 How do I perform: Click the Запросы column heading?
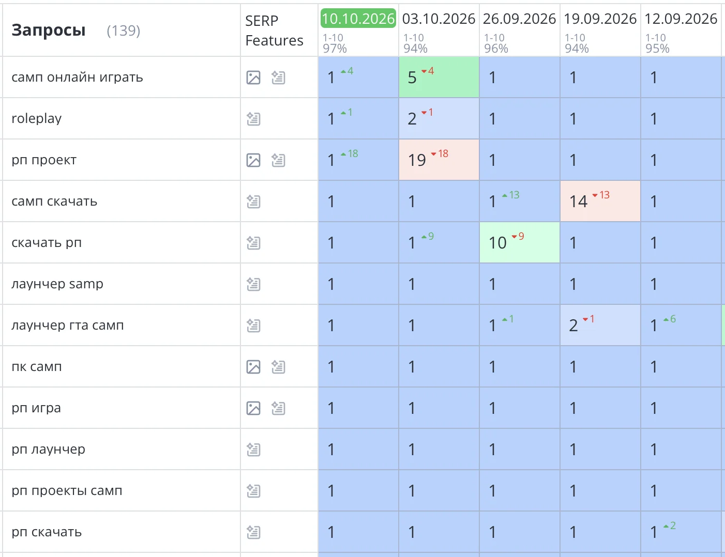click(x=49, y=30)
